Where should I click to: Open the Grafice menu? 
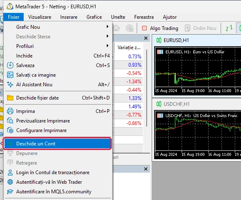click(94, 17)
